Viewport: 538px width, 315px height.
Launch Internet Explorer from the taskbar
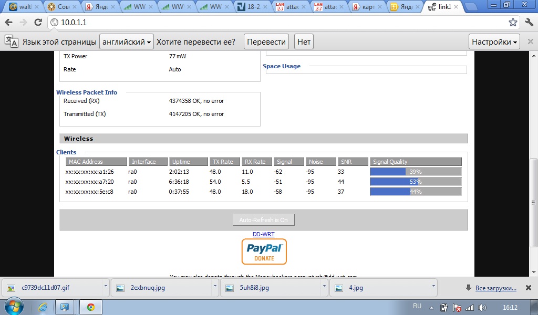(x=43, y=307)
